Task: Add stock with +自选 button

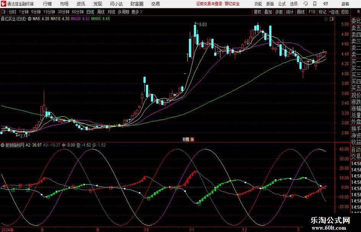Action: coord(334,12)
